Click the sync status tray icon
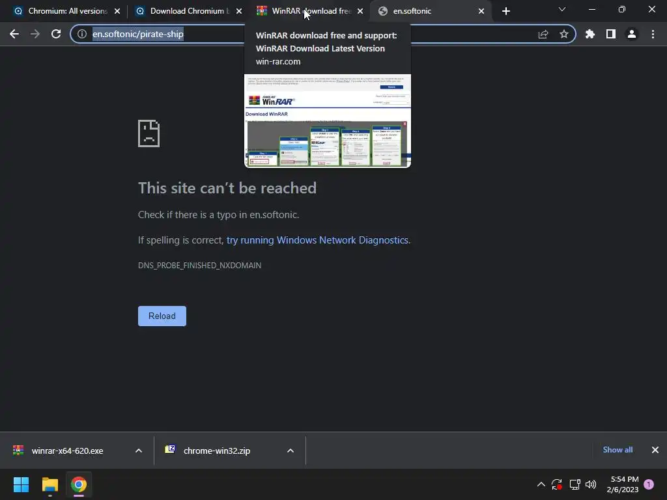Screen dimensions: 667x500 [557, 484]
